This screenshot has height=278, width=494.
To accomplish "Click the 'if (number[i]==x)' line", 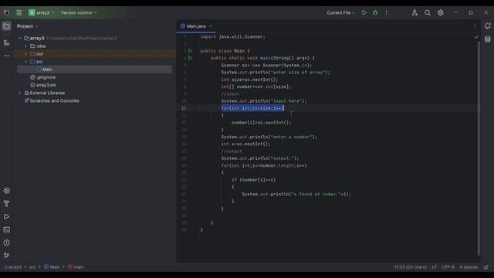I will [x=254, y=180].
